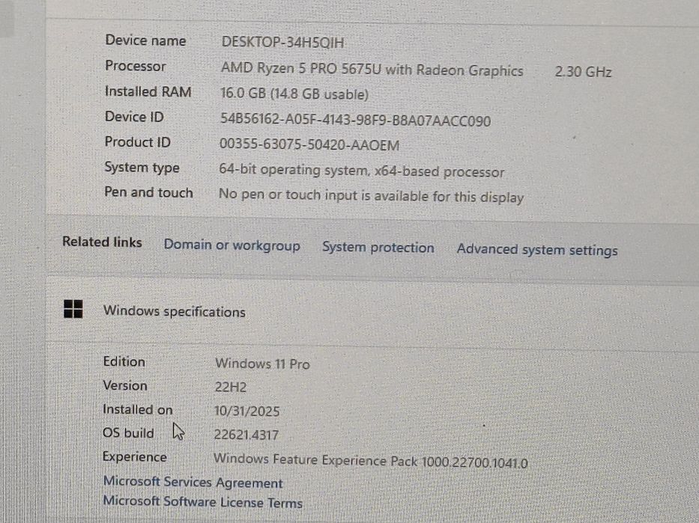Open Advanced system settings link
The height and width of the screenshot is (523, 699).
(537, 250)
